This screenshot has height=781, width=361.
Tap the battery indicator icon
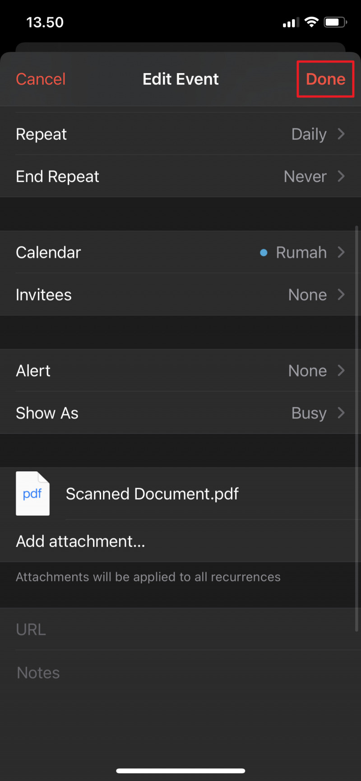335,22
